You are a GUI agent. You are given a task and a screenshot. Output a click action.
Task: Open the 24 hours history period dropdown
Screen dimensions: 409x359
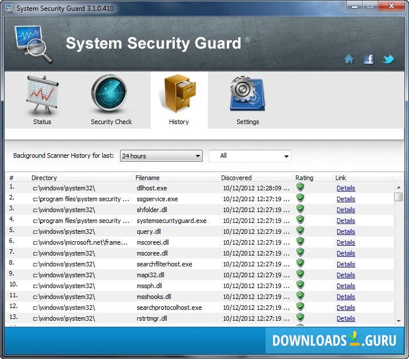pyautogui.click(x=161, y=156)
